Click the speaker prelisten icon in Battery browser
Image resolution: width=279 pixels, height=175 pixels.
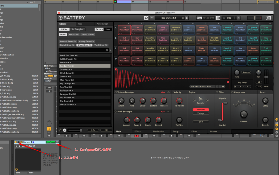coord(65,130)
